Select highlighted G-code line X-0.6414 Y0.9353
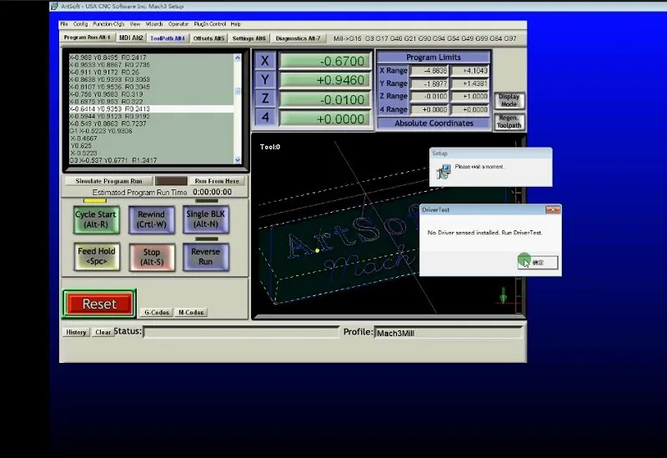 point(152,109)
